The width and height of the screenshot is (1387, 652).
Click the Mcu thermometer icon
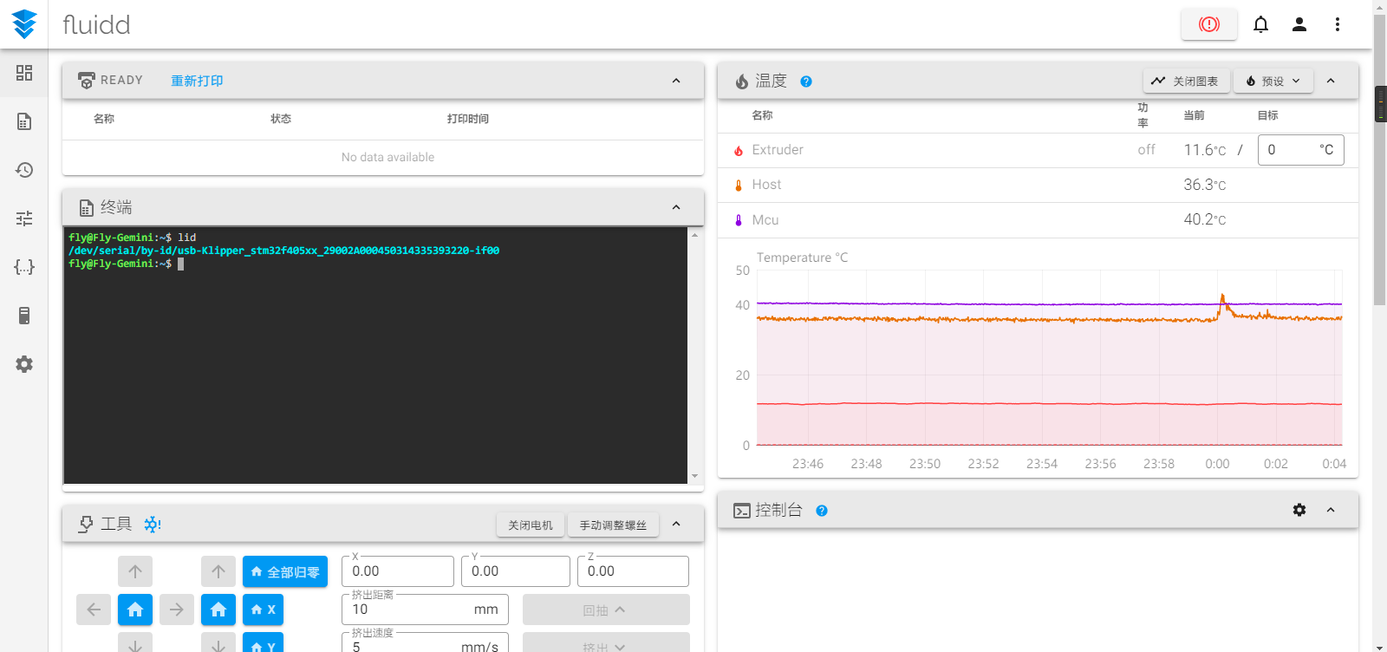point(739,220)
